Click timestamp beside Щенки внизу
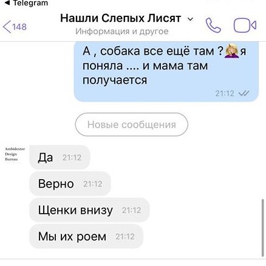The width and height of the screenshot is (266, 266). point(131,210)
